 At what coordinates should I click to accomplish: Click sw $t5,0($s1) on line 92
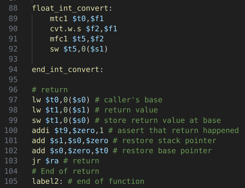(79, 49)
